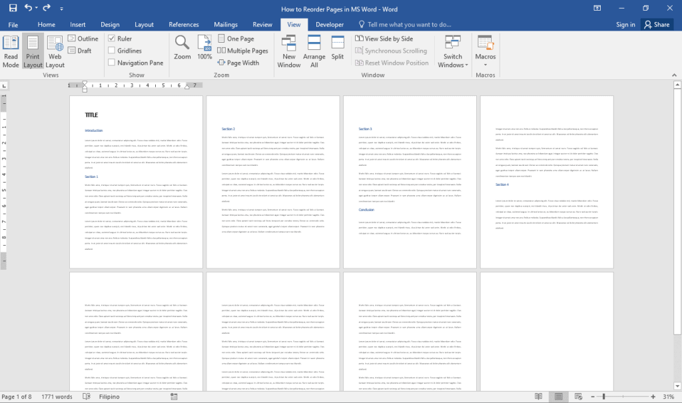This screenshot has width=682, height=403.
Task: Enable View Side by Side
Action: click(384, 38)
